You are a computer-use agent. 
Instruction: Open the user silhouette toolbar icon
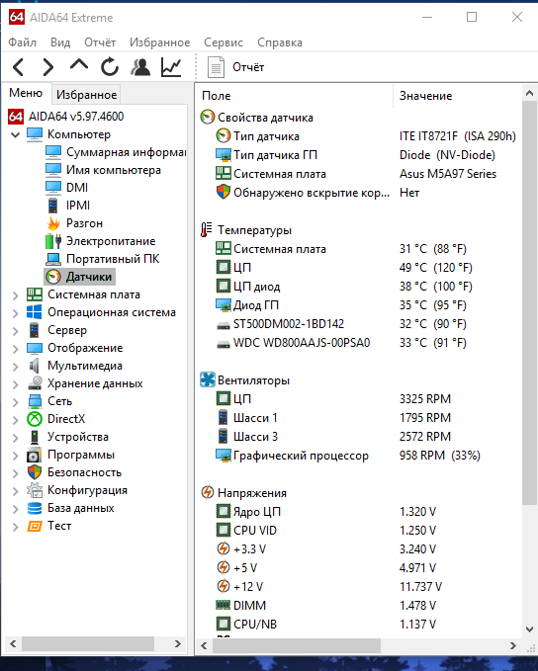click(x=140, y=67)
